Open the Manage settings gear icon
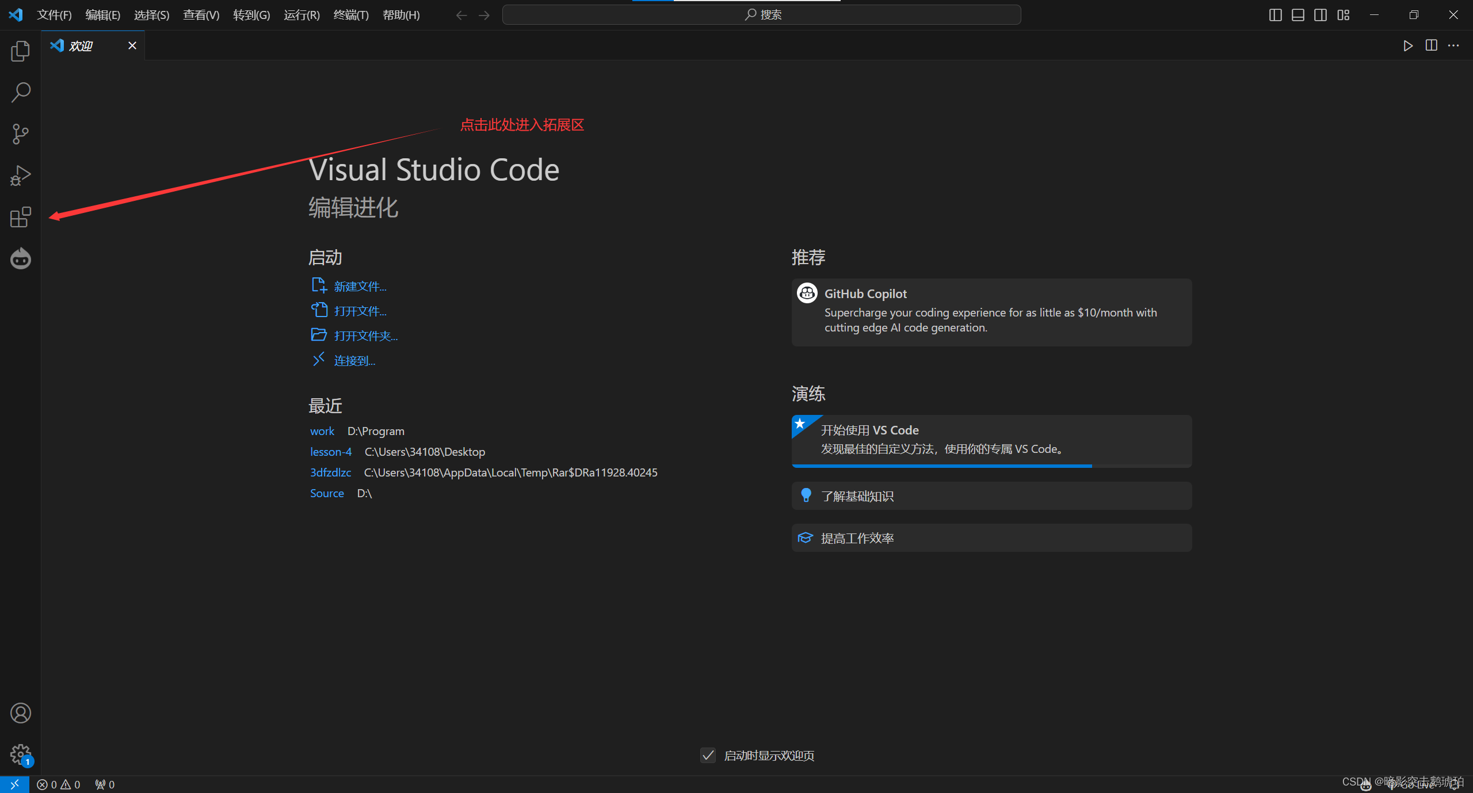Image resolution: width=1473 pixels, height=793 pixels. [x=20, y=754]
